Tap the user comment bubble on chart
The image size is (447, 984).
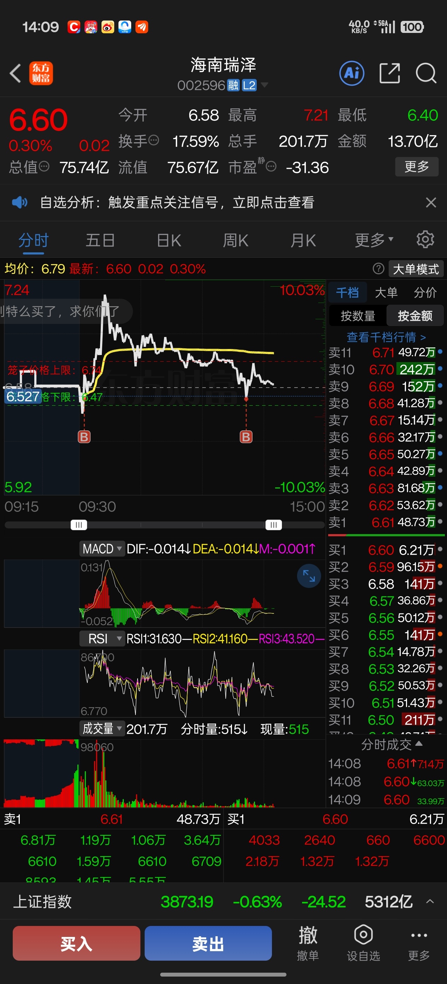coord(66,311)
